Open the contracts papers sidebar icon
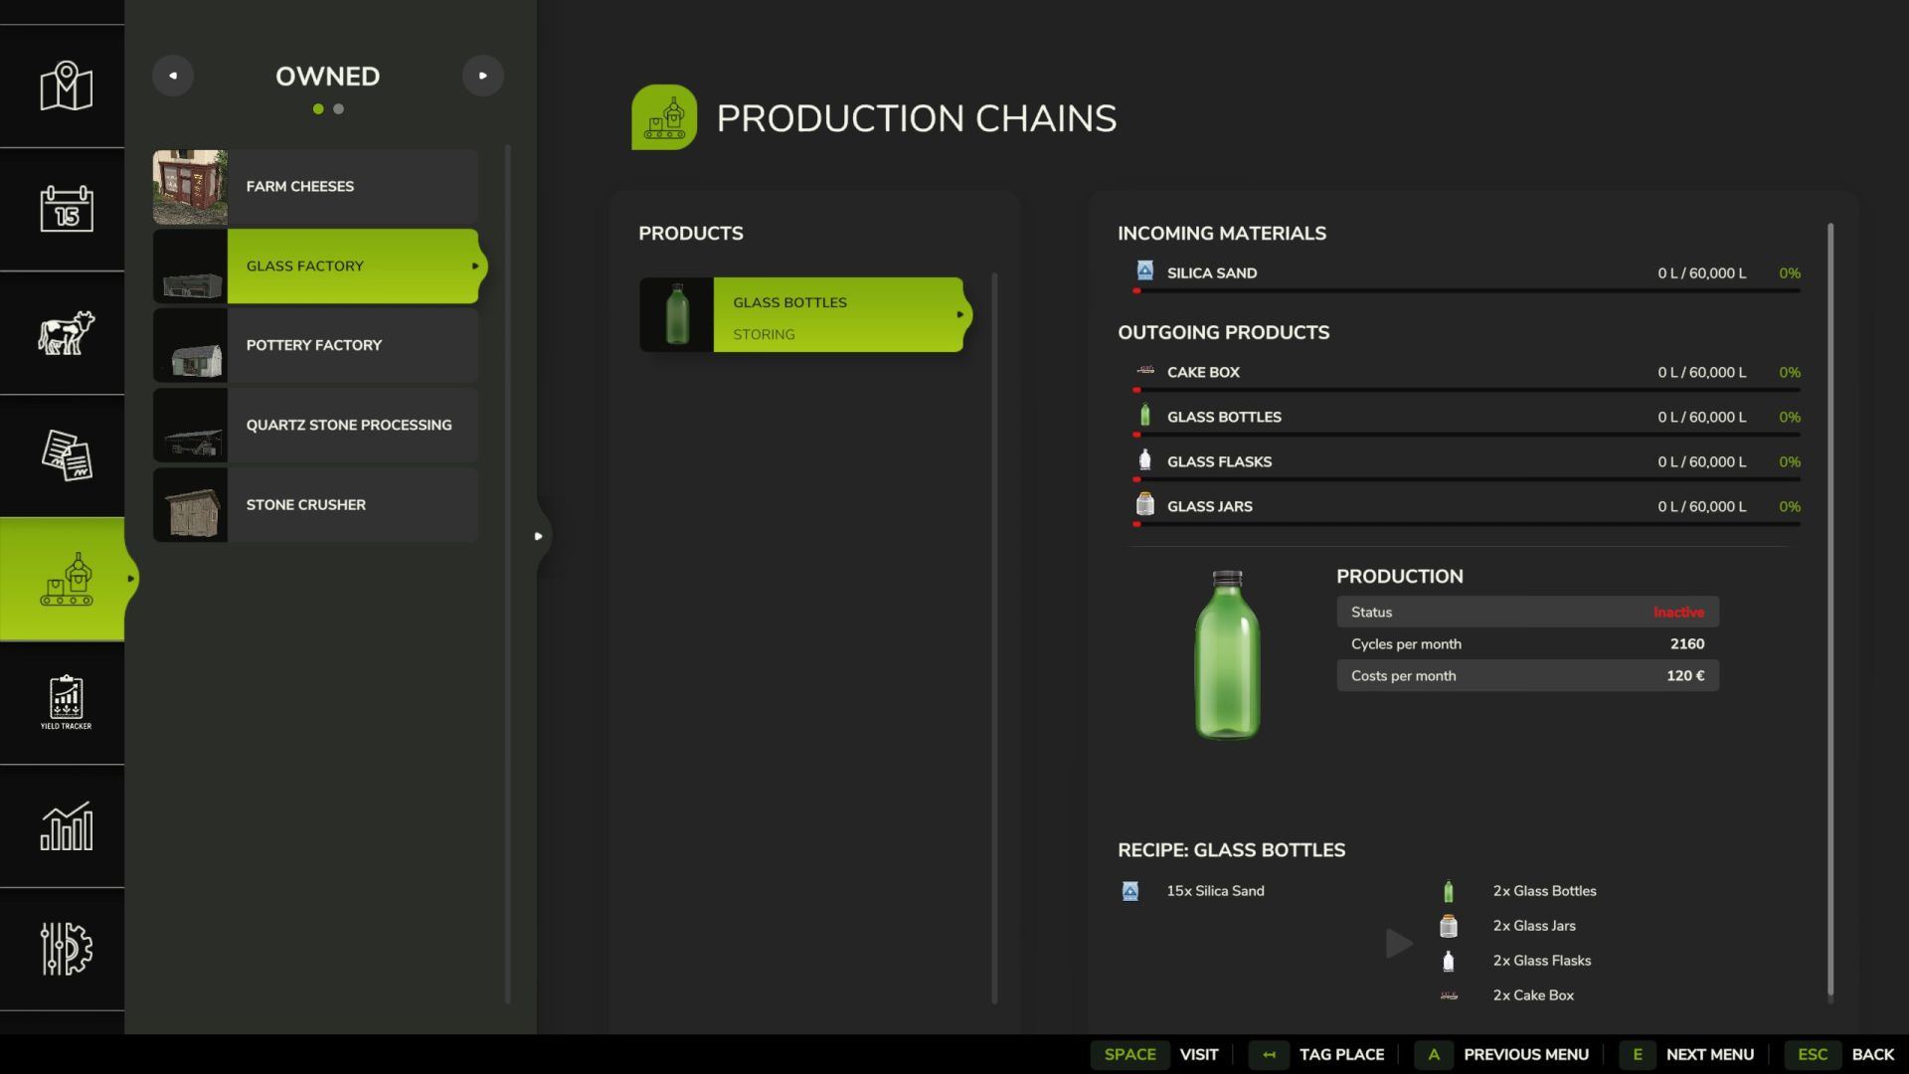This screenshot has width=1909, height=1074. 66,455
